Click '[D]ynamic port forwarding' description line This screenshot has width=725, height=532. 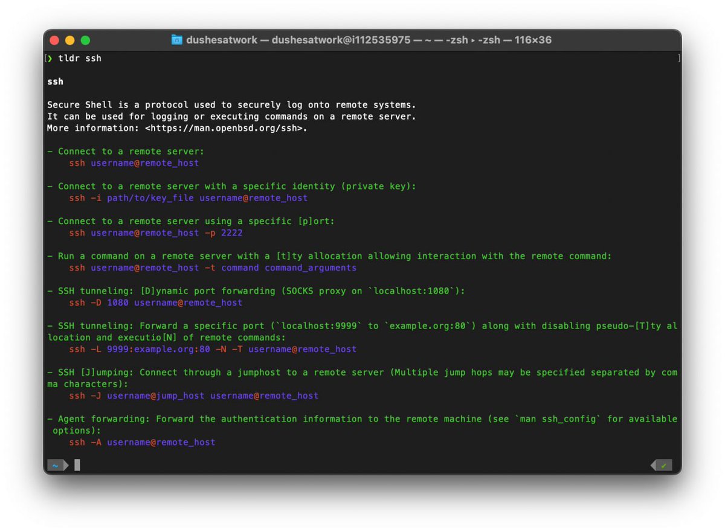click(256, 291)
